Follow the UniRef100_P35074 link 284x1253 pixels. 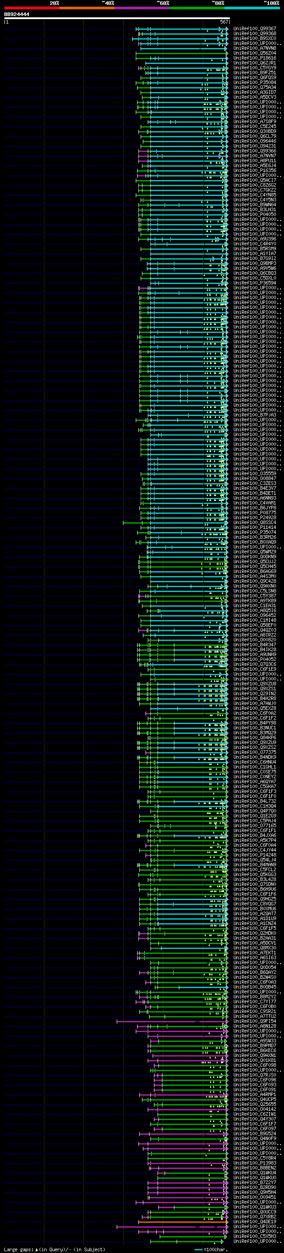pos(255,532)
